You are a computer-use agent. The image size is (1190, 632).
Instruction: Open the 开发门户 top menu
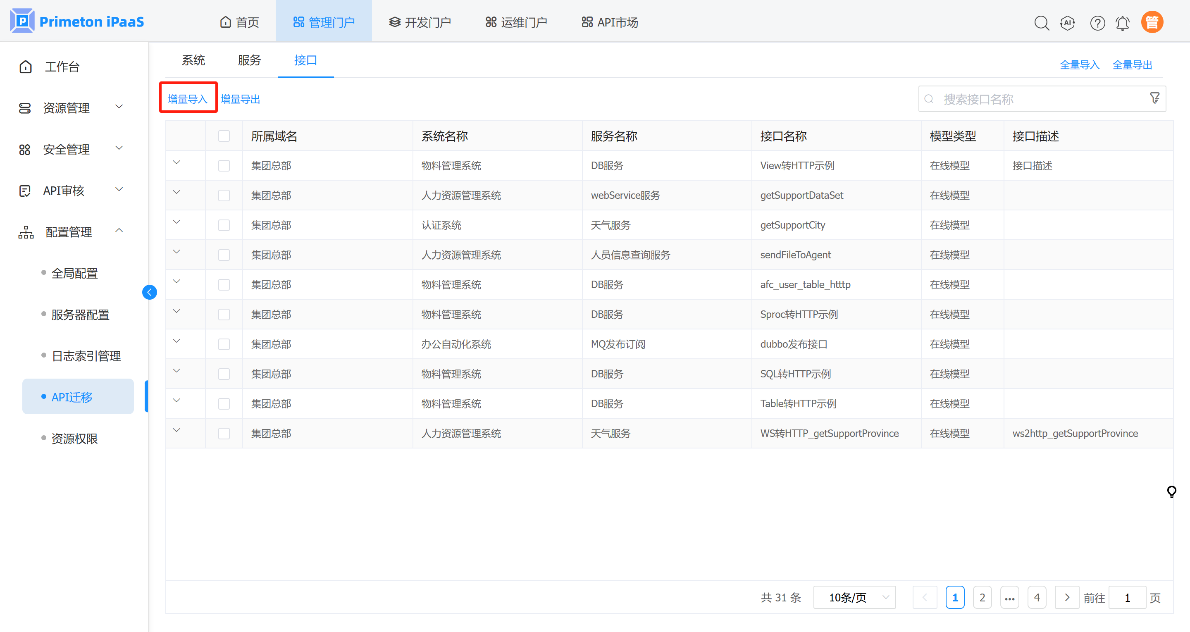tap(420, 22)
